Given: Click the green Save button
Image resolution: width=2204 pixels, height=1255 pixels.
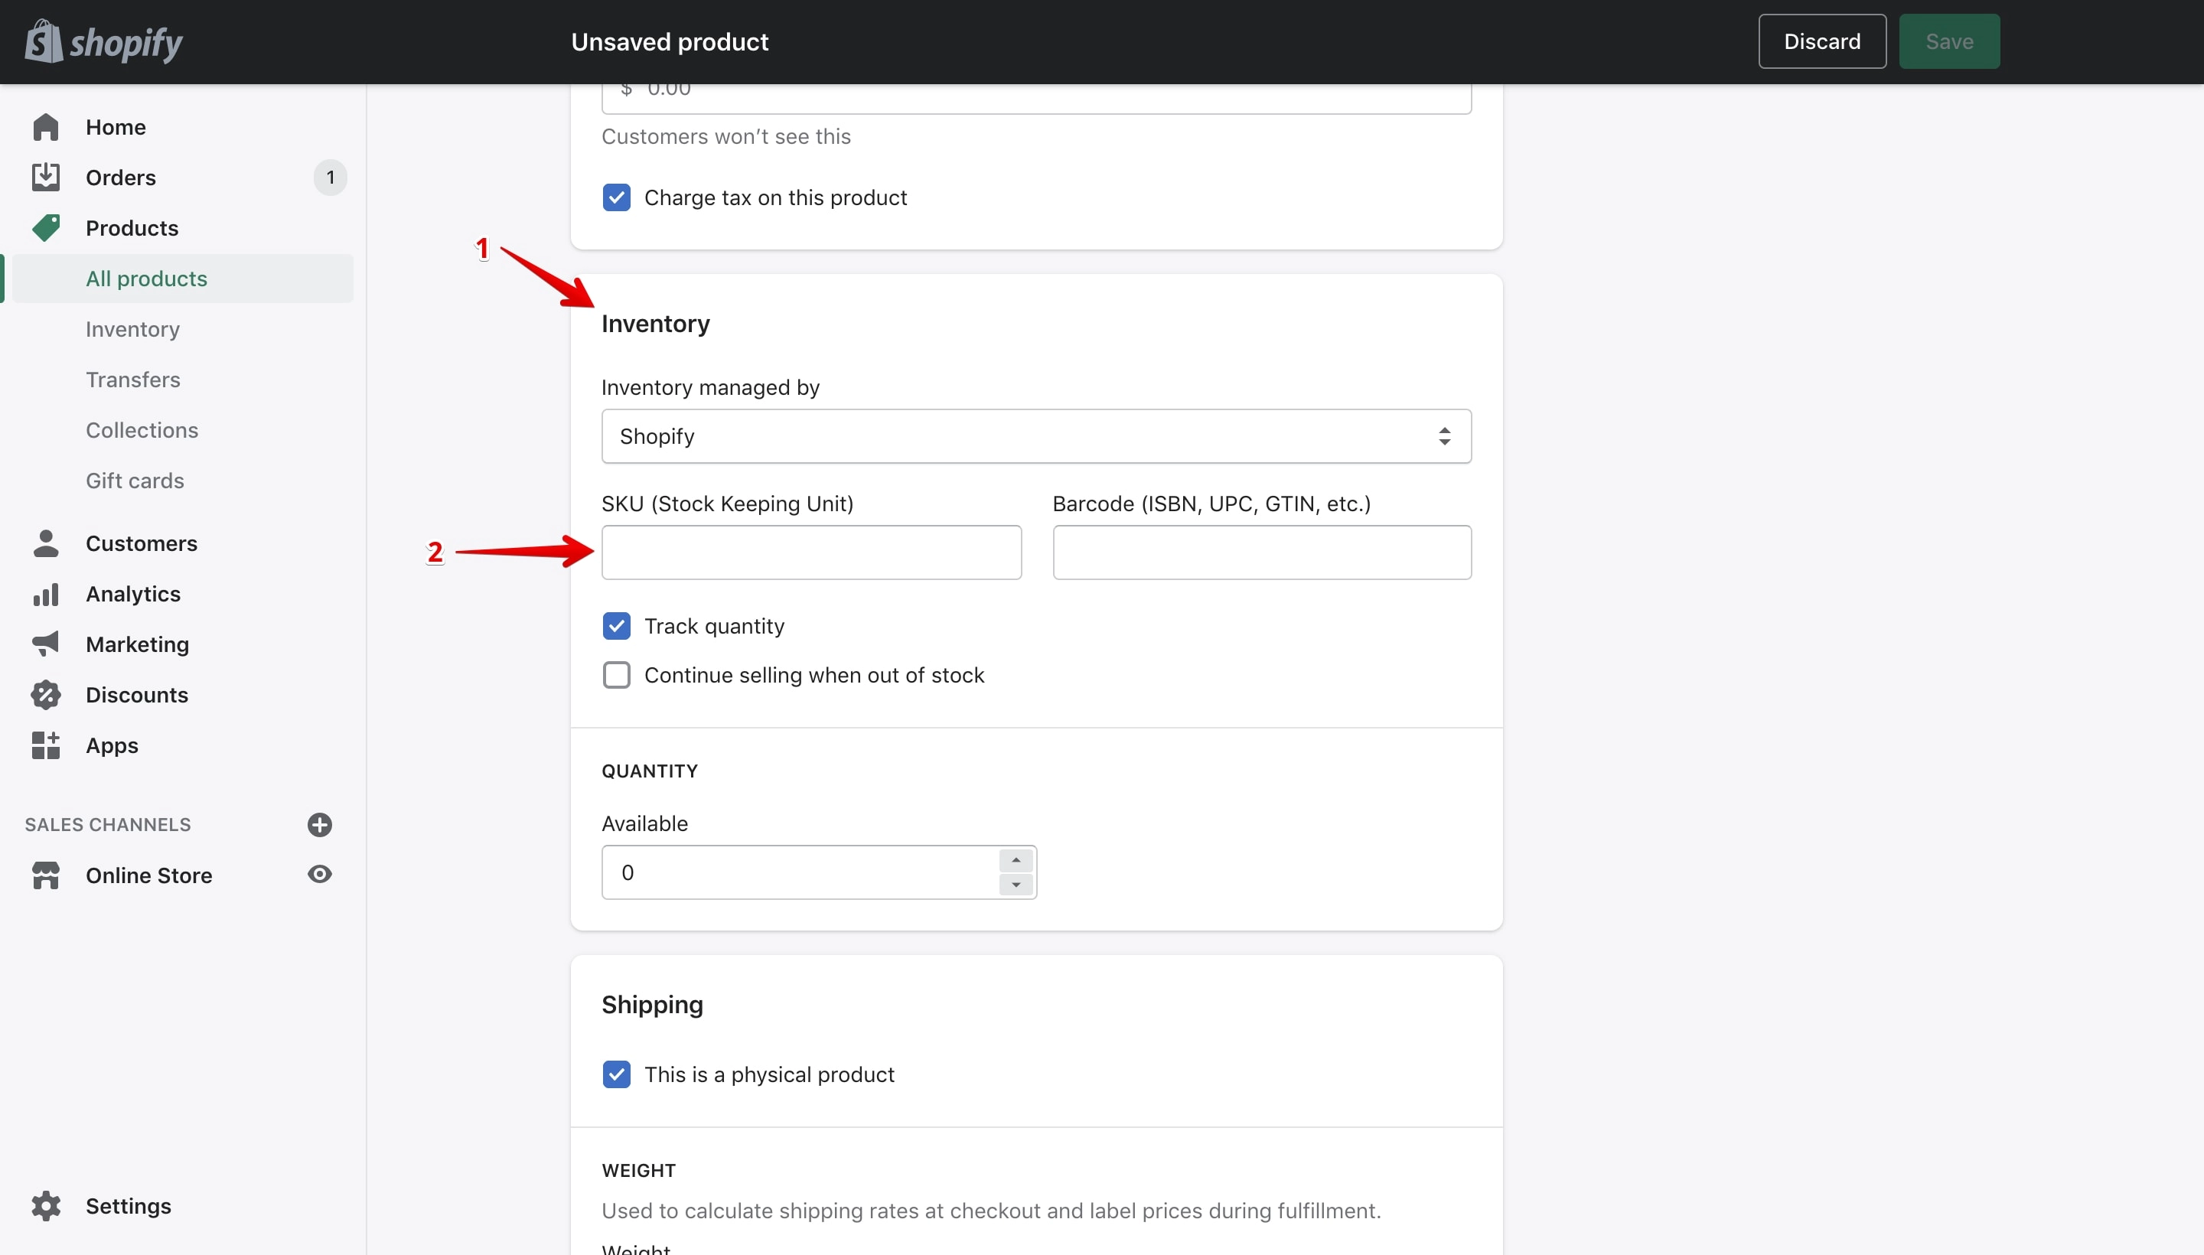Looking at the screenshot, I should [x=1949, y=41].
